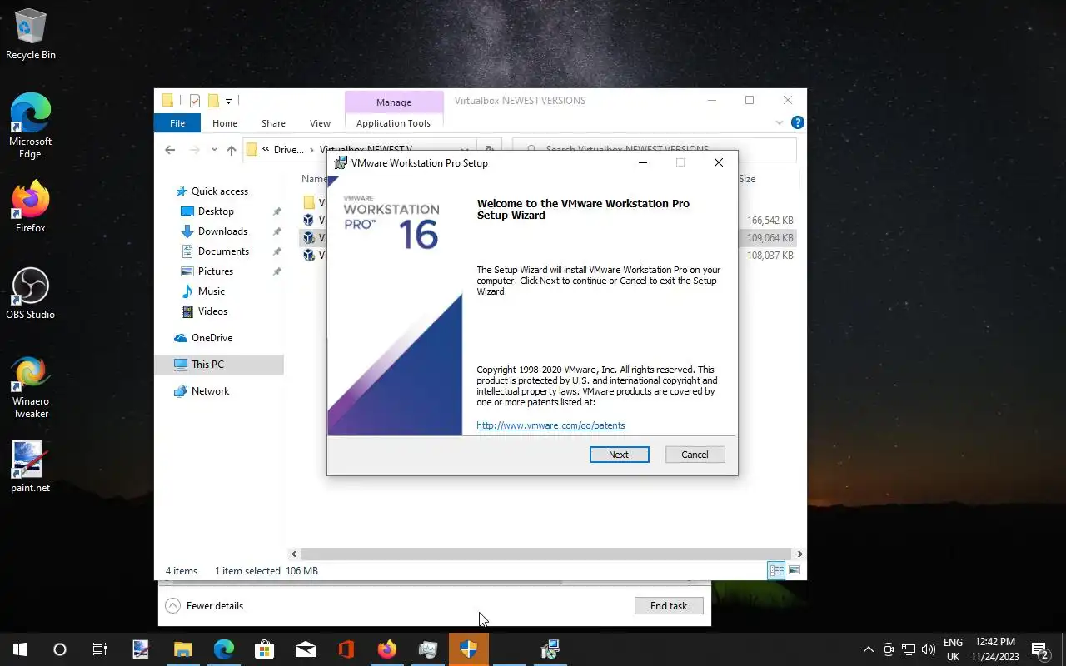
Task: Minimize the VMware Workstation Pro Setup window
Action: click(x=643, y=163)
